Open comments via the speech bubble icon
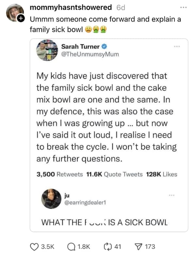 tap(71, 246)
